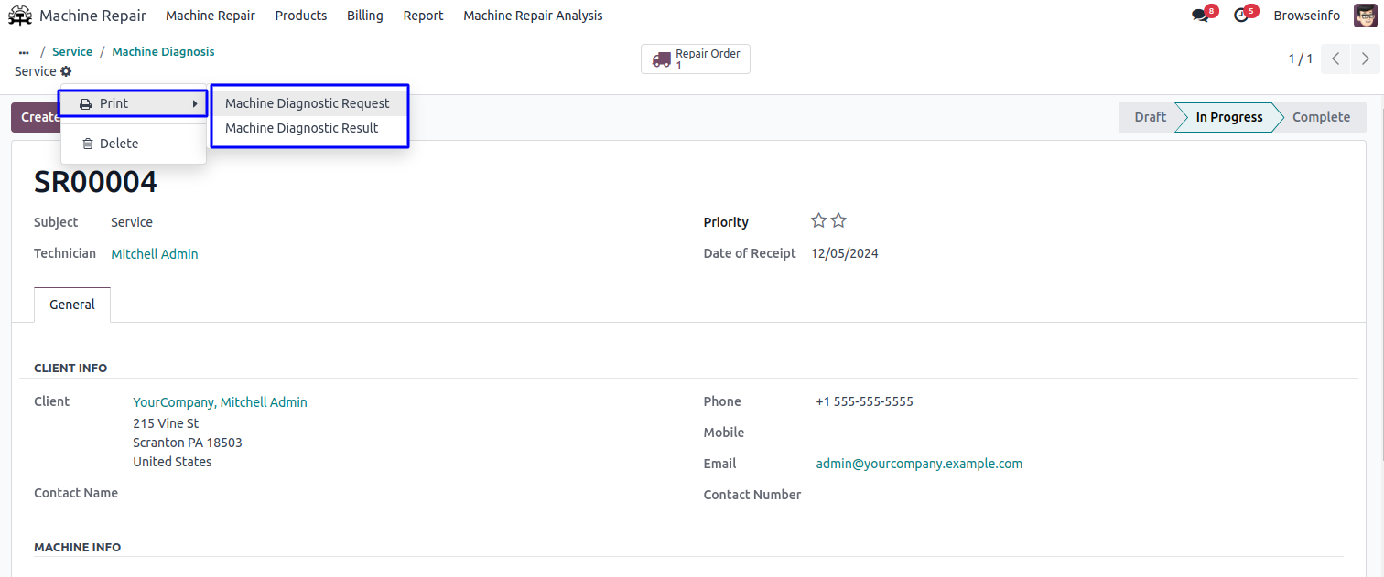Select Machine Diagnostic Request report
1384x577 pixels.
pyautogui.click(x=308, y=103)
